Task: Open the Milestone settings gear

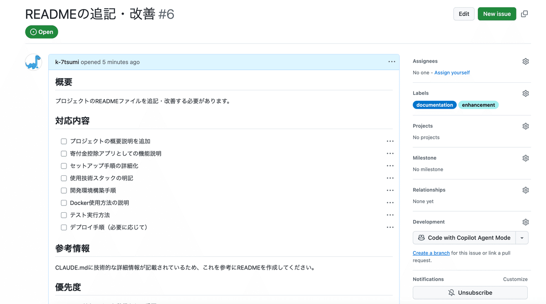Action: coord(526,158)
